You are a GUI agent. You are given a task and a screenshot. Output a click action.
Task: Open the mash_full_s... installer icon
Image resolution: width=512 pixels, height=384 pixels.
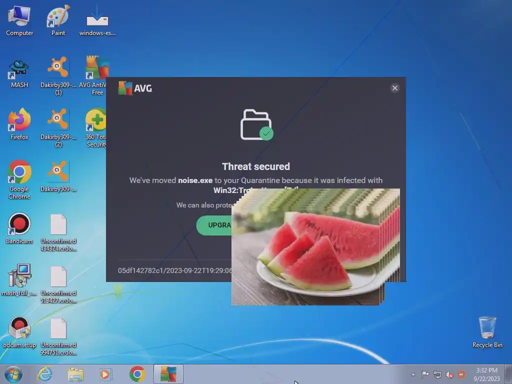coord(19,280)
